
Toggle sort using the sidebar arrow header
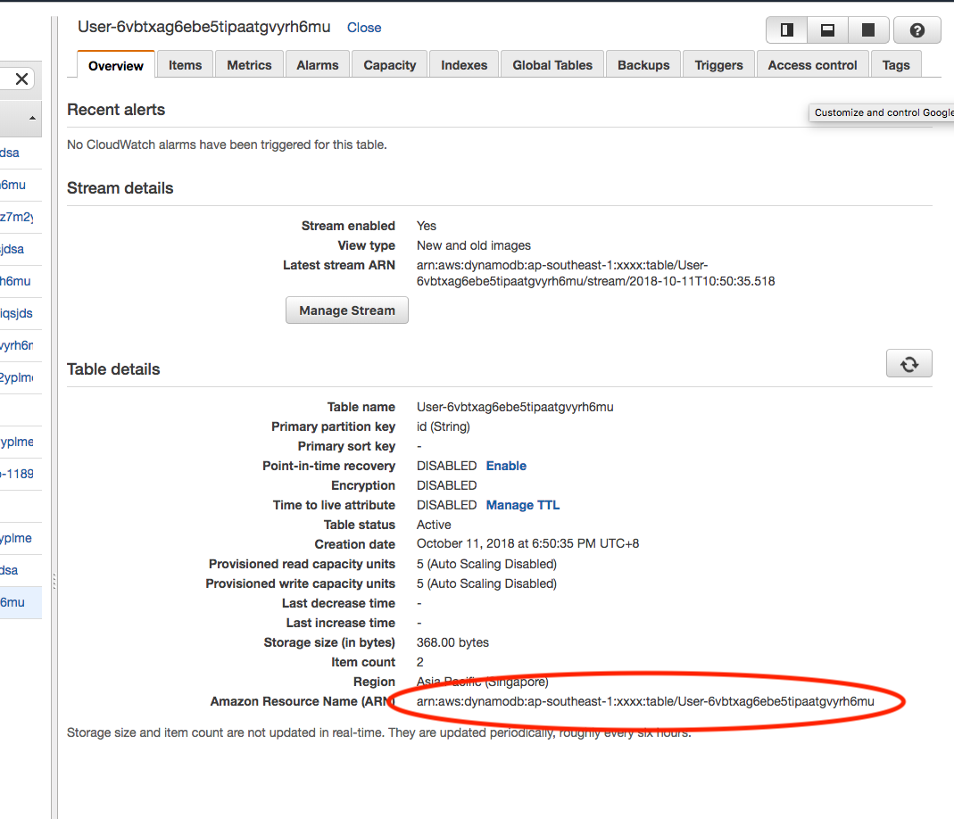(x=32, y=118)
